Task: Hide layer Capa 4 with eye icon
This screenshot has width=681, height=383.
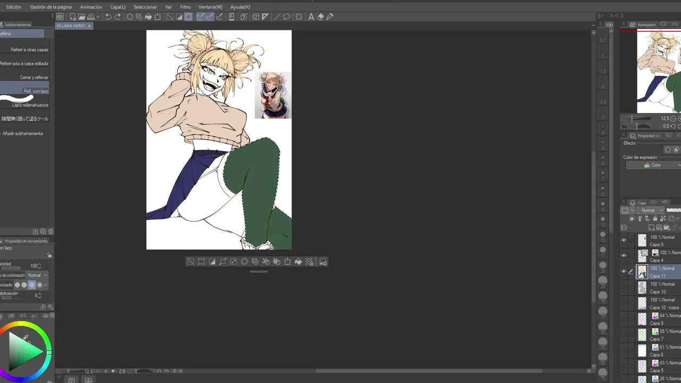Action: tap(624, 256)
